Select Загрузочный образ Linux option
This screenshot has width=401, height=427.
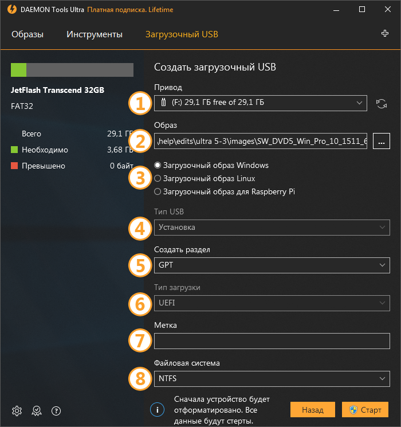click(205, 179)
